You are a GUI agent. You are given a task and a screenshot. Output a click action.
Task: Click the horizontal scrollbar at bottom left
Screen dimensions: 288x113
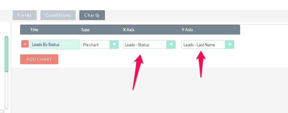[x=2, y=111]
